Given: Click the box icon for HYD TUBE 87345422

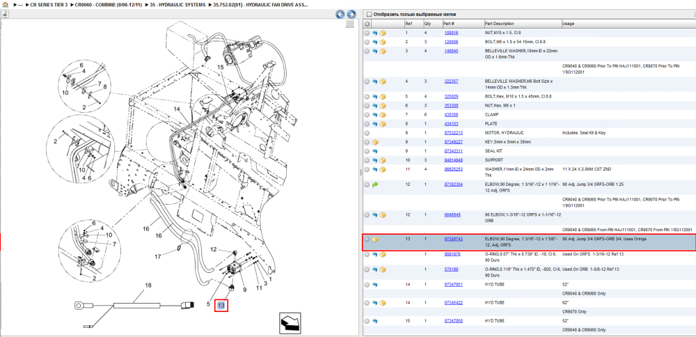Looking at the screenshot, I should tap(383, 303).
